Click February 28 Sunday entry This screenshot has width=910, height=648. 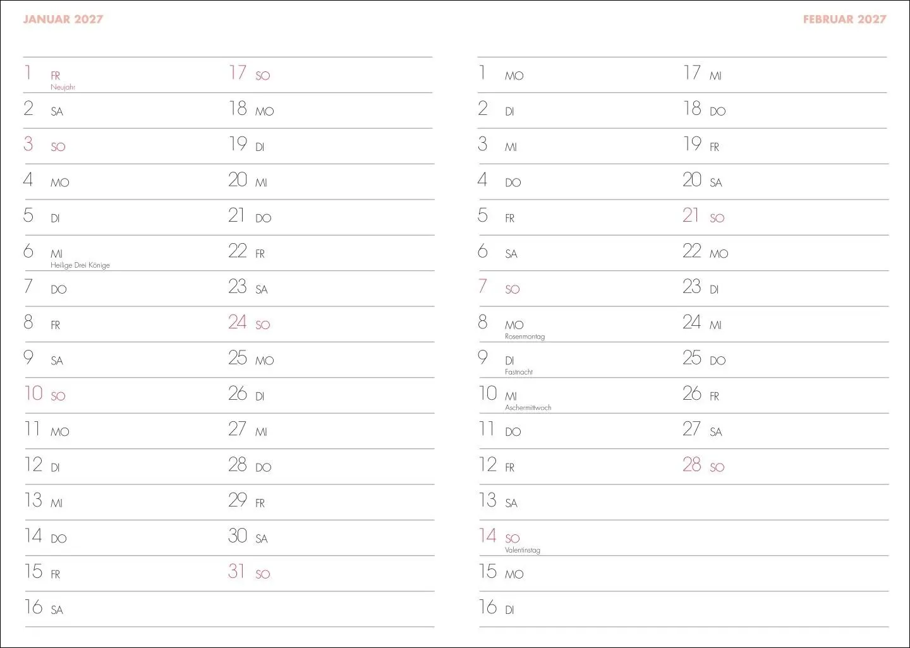(x=785, y=467)
